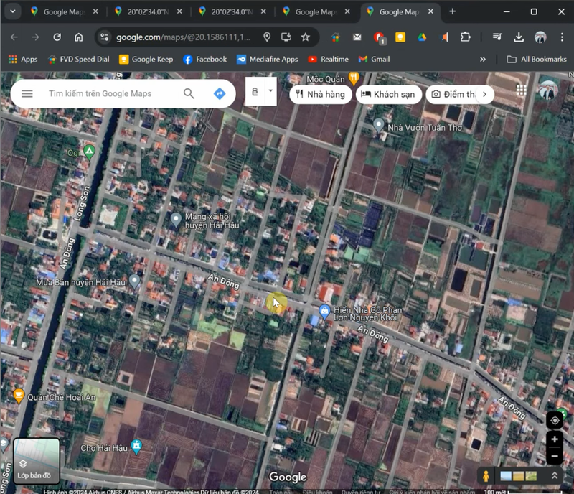Select the Điểm th... attractions chip
The image size is (574, 494).
tap(453, 95)
